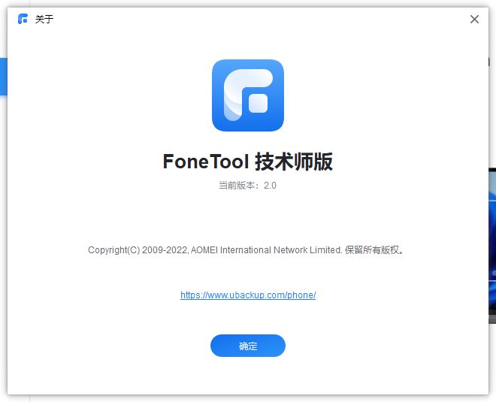Click the 技术师版 edition text

tap(294, 162)
